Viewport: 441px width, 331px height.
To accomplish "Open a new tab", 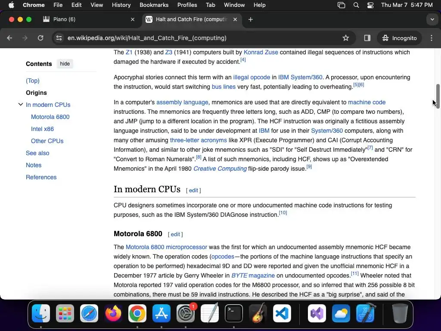I will [251, 19].
